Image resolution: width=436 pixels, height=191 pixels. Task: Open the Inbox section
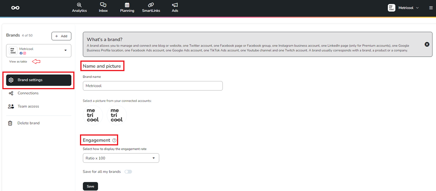click(x=103, y=7)
